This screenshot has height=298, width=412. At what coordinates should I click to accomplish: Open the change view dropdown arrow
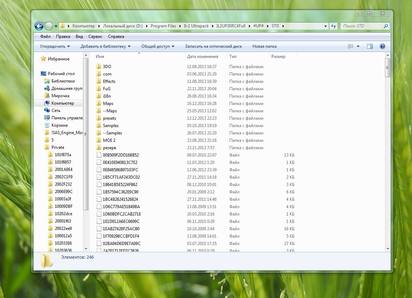pos(358,46)
